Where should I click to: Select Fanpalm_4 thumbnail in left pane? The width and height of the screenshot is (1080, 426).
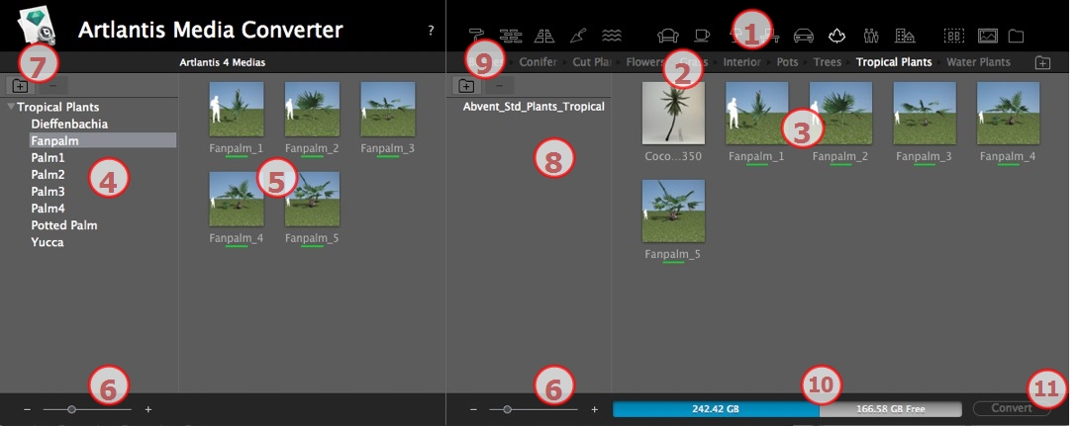(237, 199)
